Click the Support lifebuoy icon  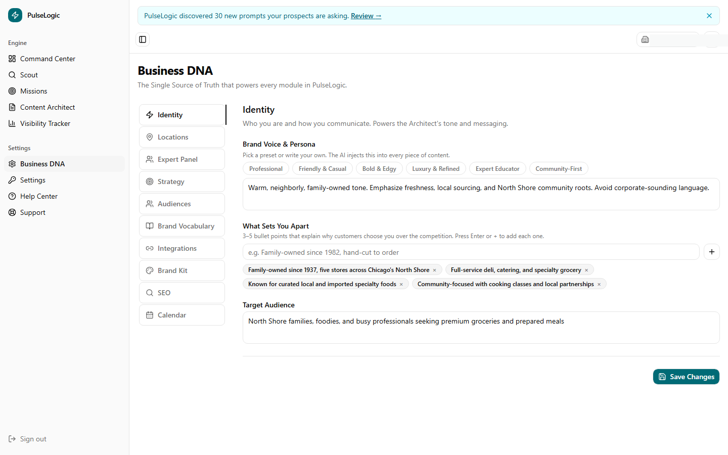12,212
